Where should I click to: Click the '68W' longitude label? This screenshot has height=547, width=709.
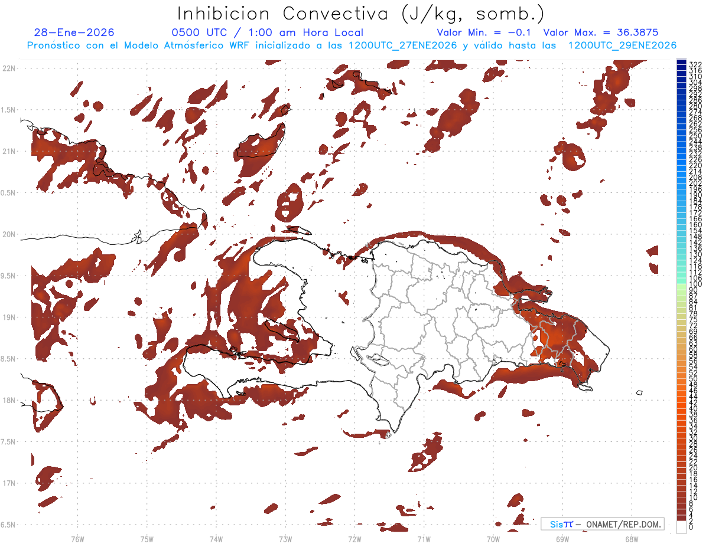[x=632, y=539]
